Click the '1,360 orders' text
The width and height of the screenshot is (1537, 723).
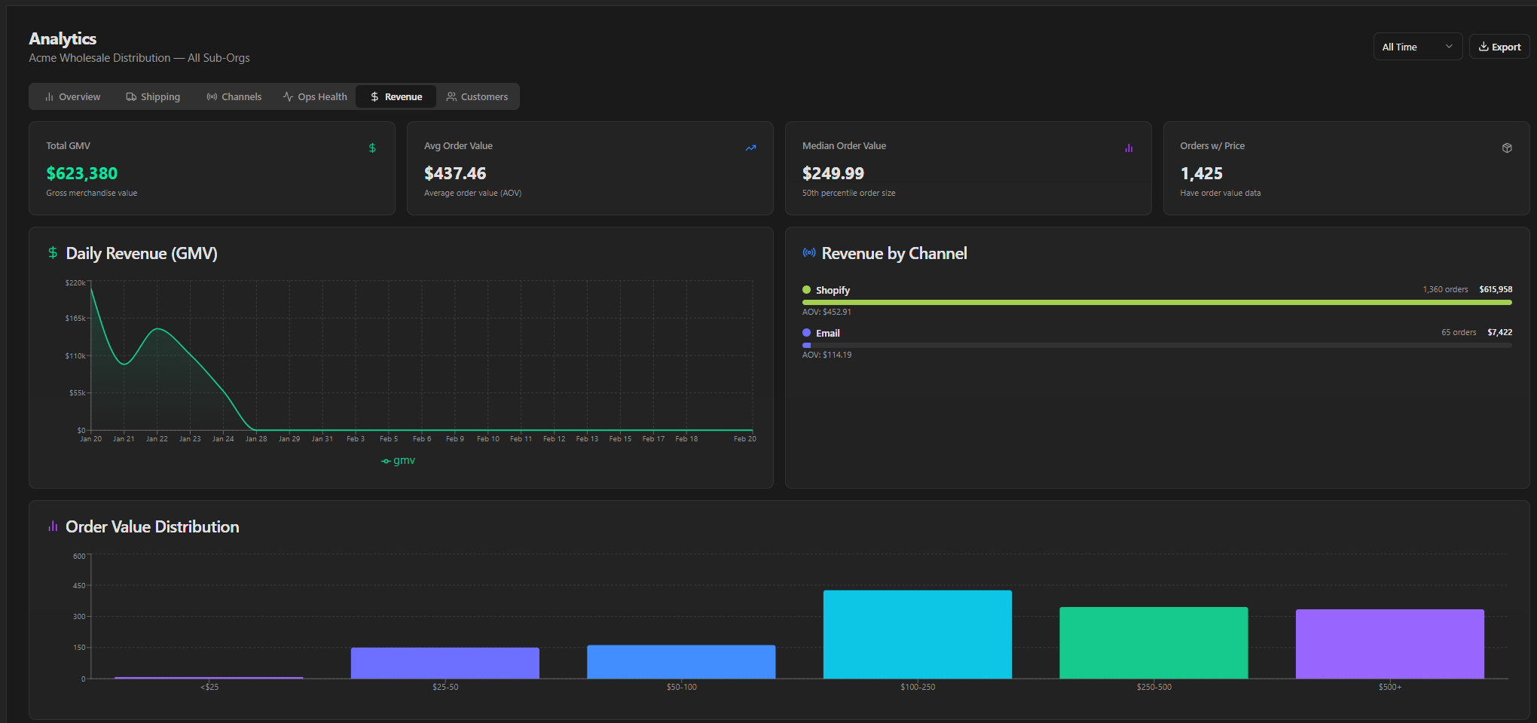[1445, 289]
